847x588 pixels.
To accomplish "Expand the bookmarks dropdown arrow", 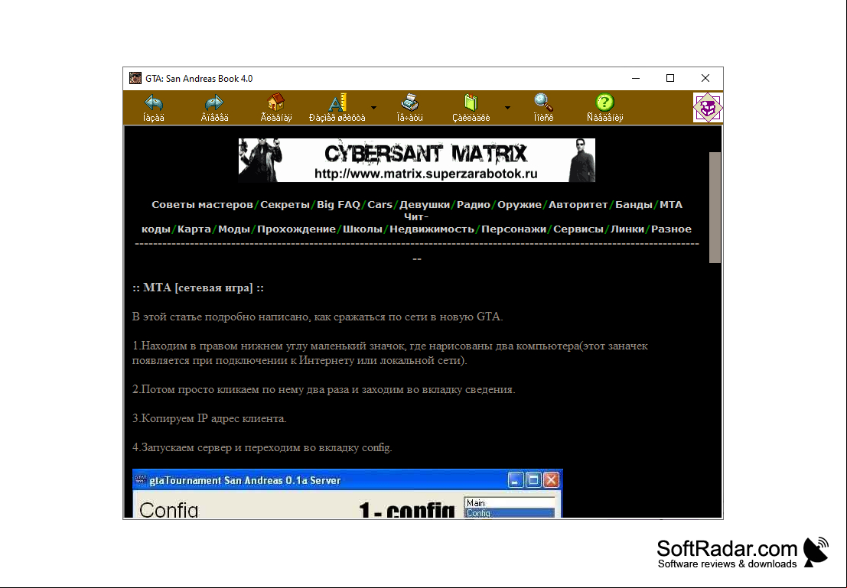I will tap(507, 108).
